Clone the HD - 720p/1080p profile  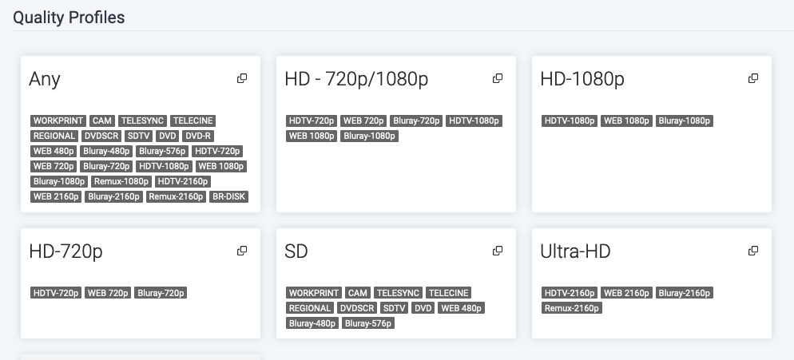click(x=498, y=78)
